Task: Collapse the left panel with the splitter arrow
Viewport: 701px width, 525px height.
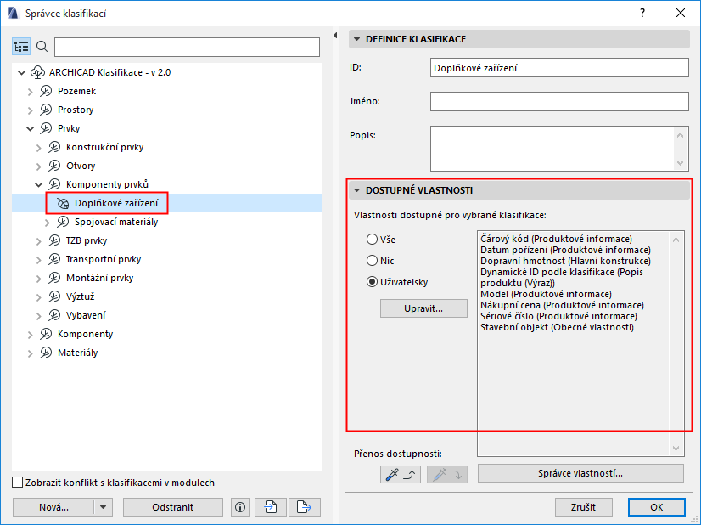Action: click(335, 36)
